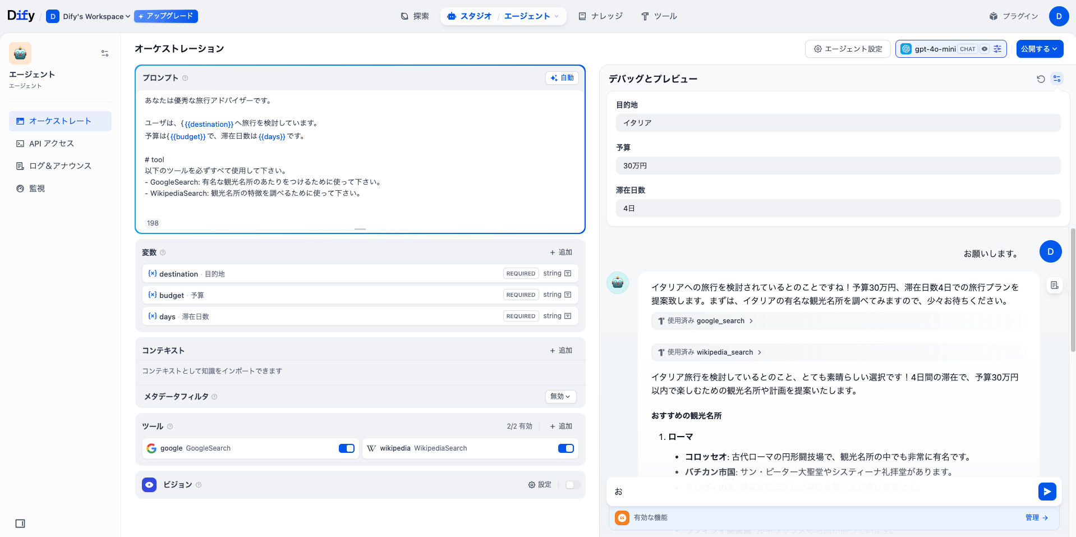Click the eye icon next to gpt-4o-mini
Viewport: 1076px width, 537px height.
point(984,49)
